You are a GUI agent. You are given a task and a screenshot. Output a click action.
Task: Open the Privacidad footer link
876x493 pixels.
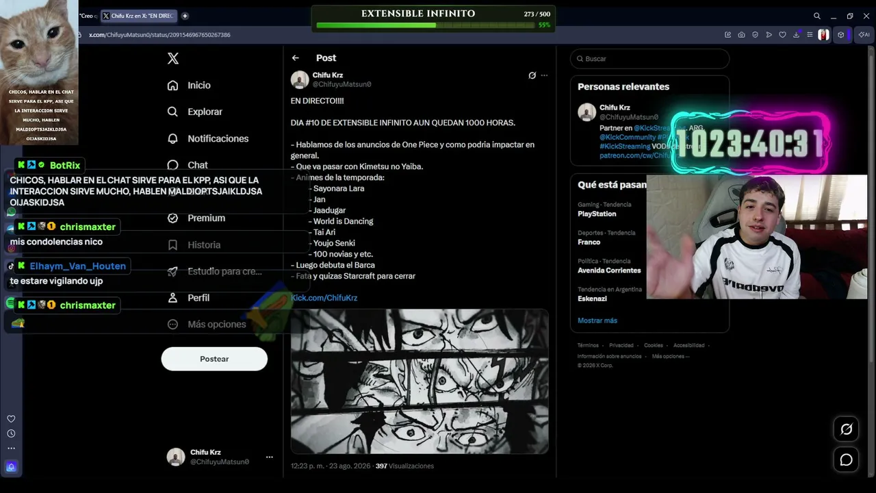pyautogui.click(x=621, y=346)
